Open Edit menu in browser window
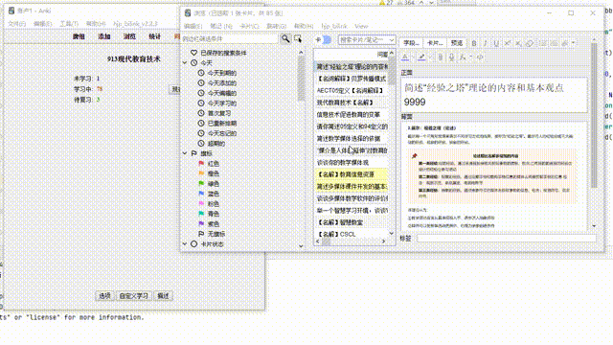613x345 pixels. tap(193, 26)
